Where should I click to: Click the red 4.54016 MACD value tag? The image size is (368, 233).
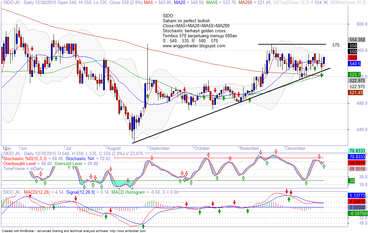coord(357,201)
